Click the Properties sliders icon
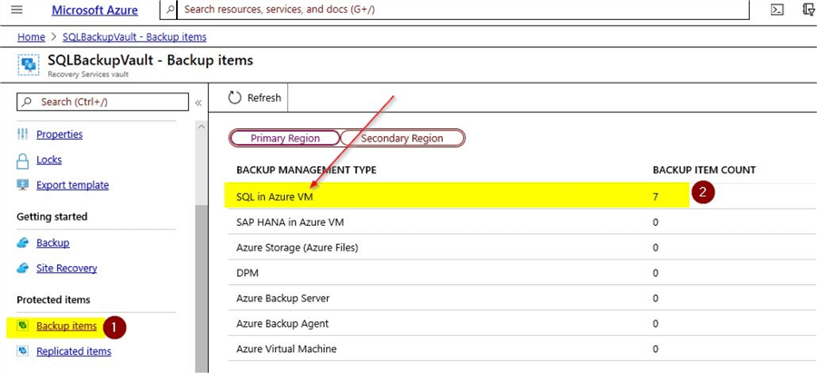 click(23, 134)
